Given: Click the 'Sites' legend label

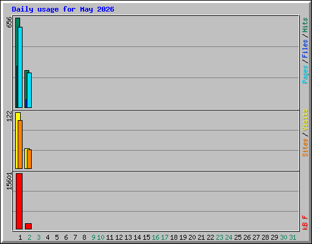Looking at the screenshot, I should click(x=305, y=148).
